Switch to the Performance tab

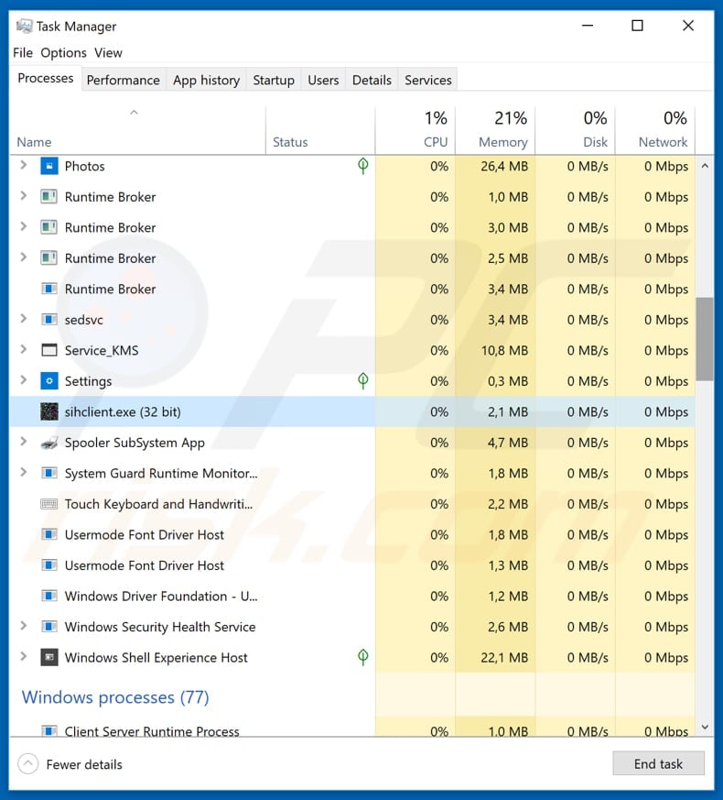[x=124, y=80]
